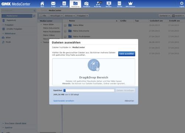Select Meine Videos in folder tree

click(49, 35)
